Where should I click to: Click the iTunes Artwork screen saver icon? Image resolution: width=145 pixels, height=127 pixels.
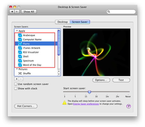(20, 48)
